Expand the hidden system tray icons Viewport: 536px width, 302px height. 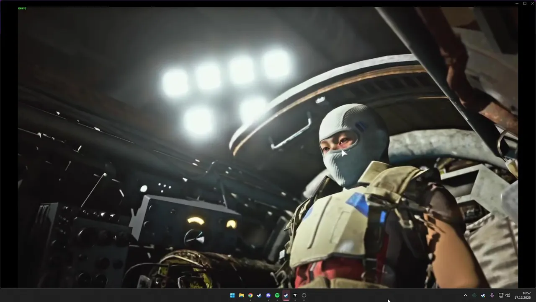465,295
